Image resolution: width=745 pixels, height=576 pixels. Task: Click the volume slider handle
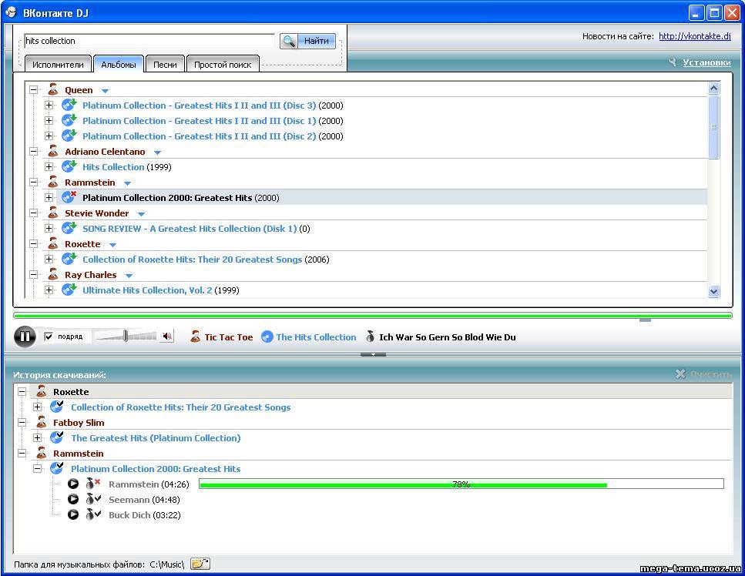125,336
